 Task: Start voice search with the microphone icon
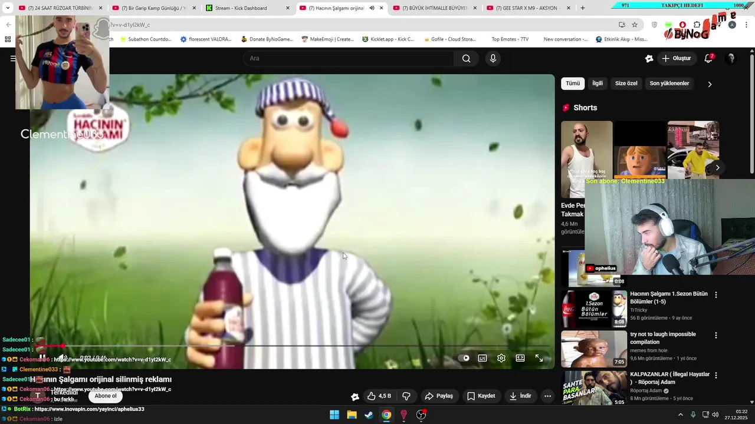tap(493, 58)
